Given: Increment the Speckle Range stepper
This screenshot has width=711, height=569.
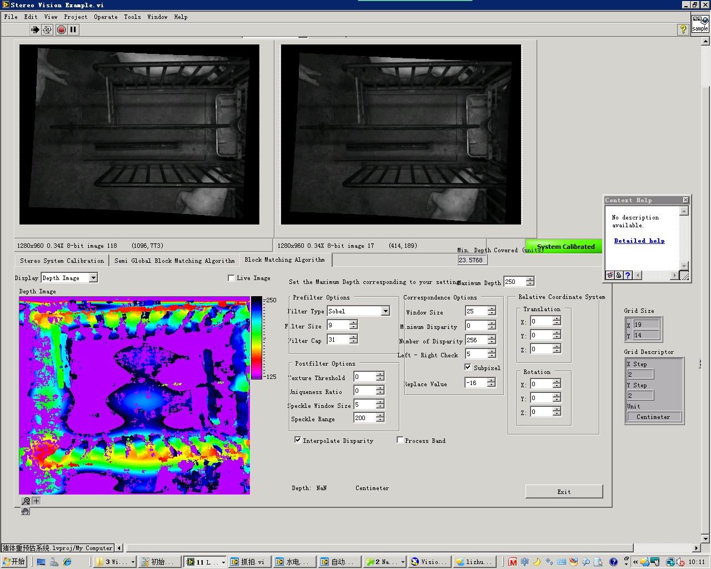Looking at the screenshot, I should click(380, 415).
